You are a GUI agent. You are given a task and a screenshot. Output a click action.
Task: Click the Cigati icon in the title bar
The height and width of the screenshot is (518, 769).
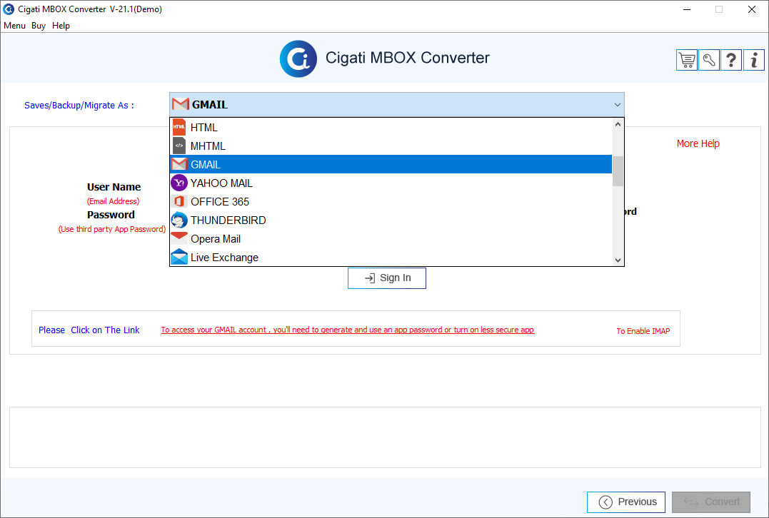(9, 9)
